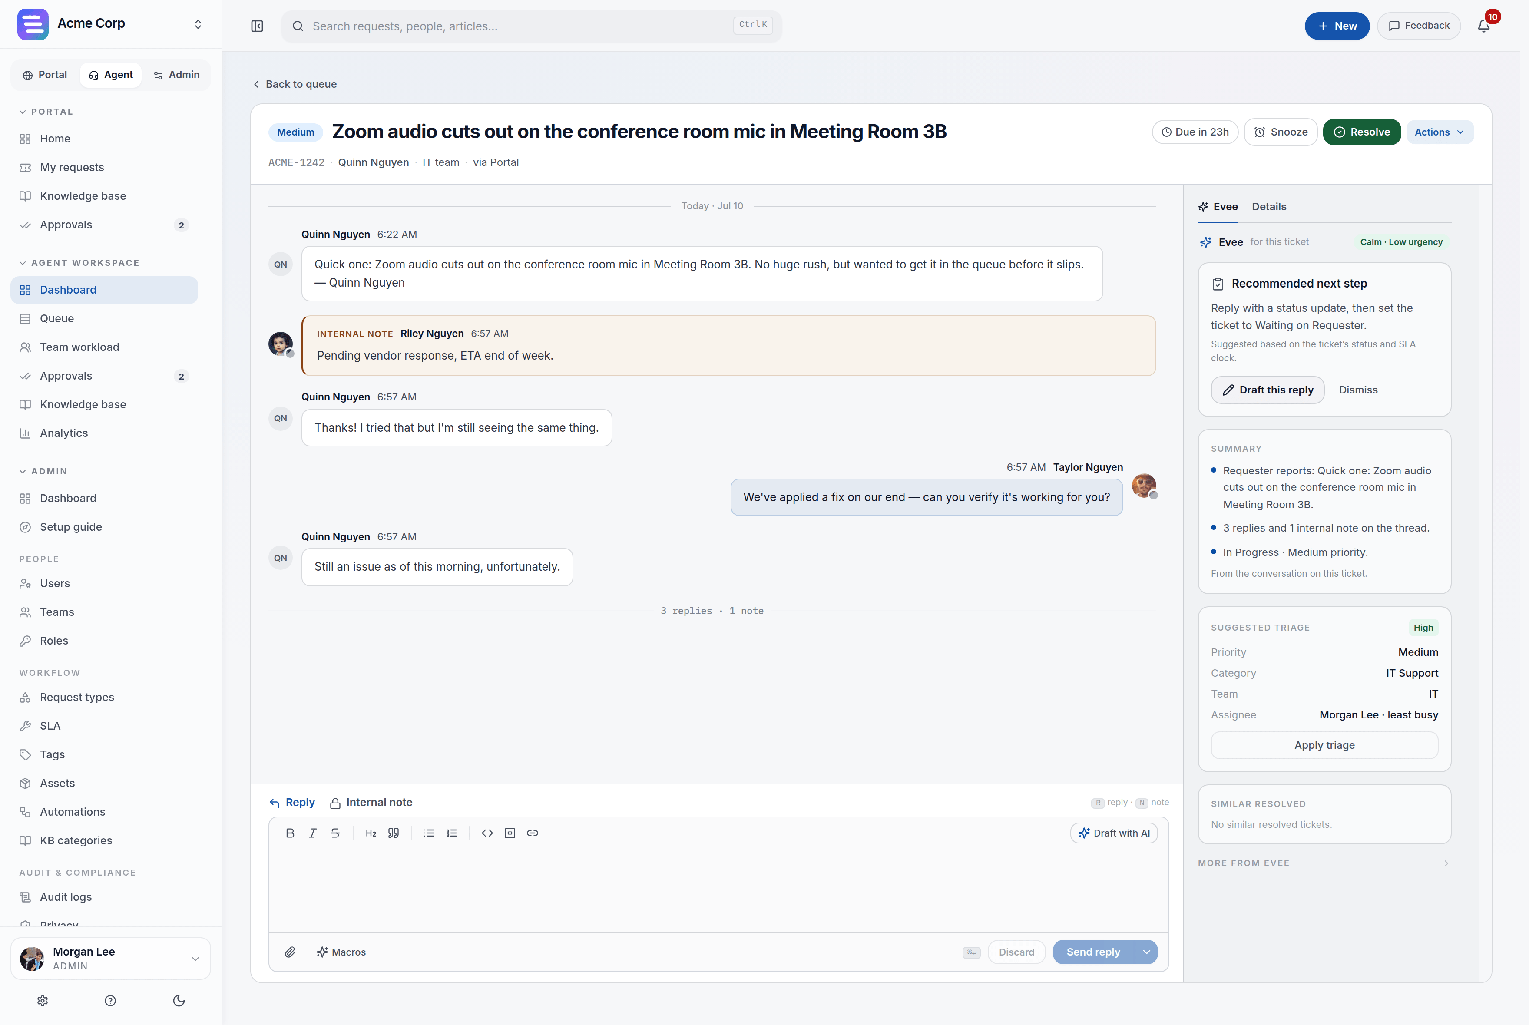The height and width of the screenshot is (1025, 1529).
Task: Attach a file with paperclip icon
Action: point(290,952)
